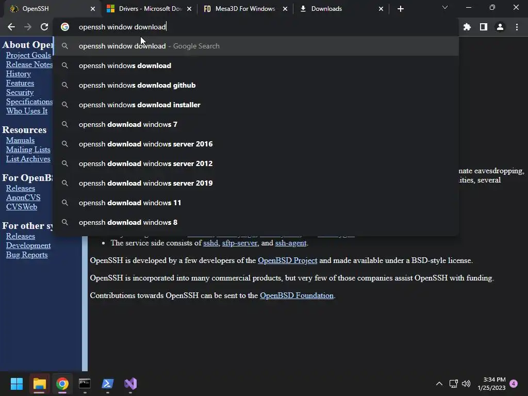The height and width of the screenshot is (396, 528).
Task: Follow the OpenBSD Foundation link
Action: [296, 295]
